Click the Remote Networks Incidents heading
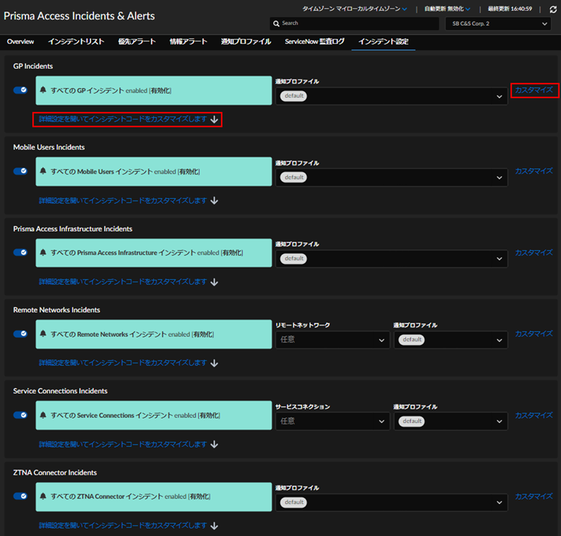The width and height of the screenshot is (561, 536). (x=56, y=310)
